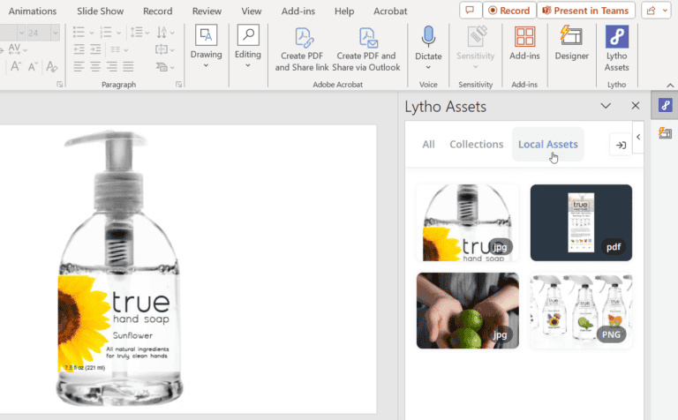Center the paragraph text
This screenshot has height=420, width=678.
(x=95, y=66)
